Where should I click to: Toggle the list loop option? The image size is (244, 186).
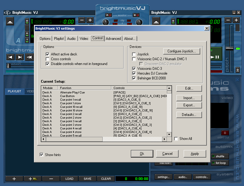pos(220,163)
